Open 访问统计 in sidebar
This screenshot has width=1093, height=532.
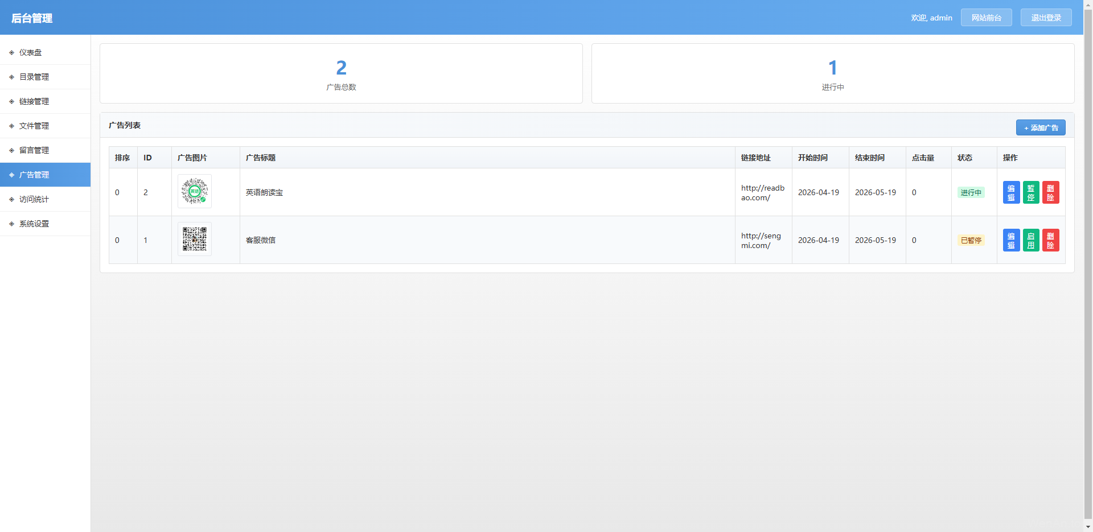coord(34,199)
